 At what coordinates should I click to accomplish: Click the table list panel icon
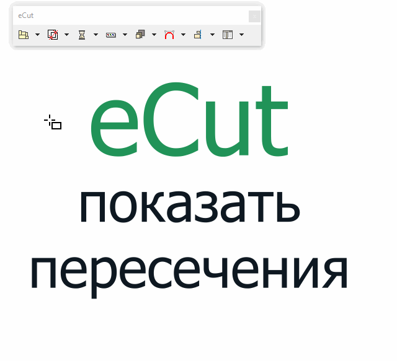(x=228, y=35)
